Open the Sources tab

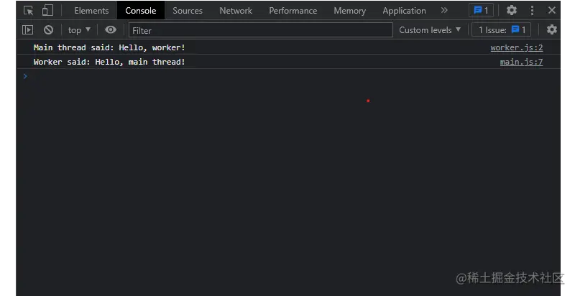tap(188, 11)
